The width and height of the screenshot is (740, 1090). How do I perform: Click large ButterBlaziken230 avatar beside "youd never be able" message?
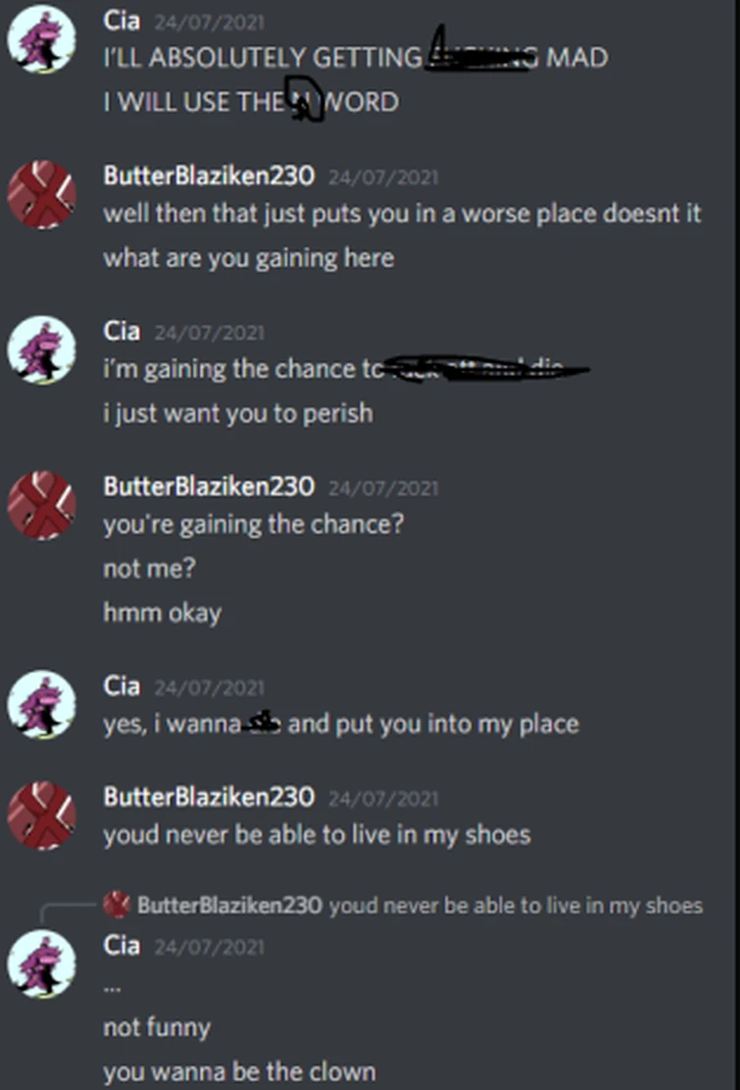point(41,815)
